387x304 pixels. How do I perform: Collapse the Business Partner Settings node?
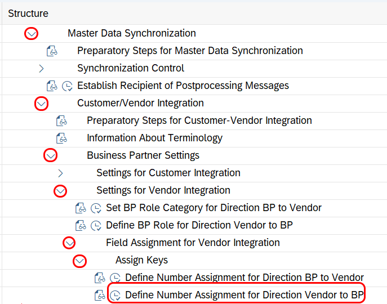(51, 156)
